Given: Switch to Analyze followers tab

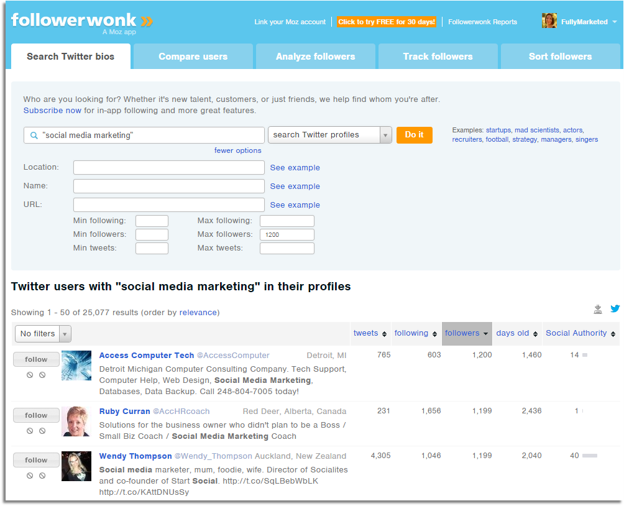Looking at the screenshot, I should pos(315,57).
